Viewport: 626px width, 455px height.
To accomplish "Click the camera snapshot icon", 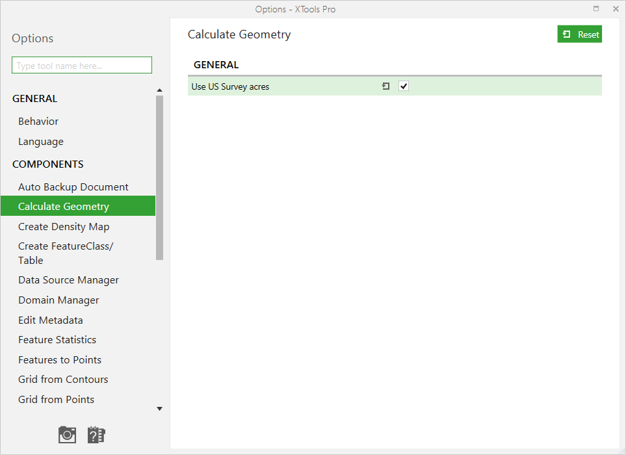I will coord(67,435).
